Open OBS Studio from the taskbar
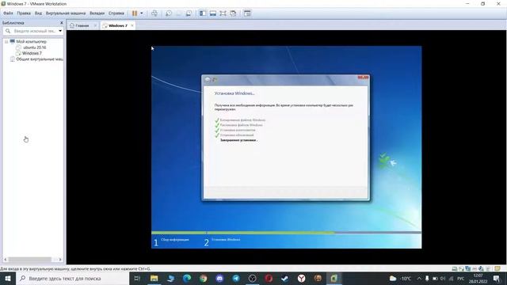The height and width of the screenshot is (285, 507). tap(253, 278)
